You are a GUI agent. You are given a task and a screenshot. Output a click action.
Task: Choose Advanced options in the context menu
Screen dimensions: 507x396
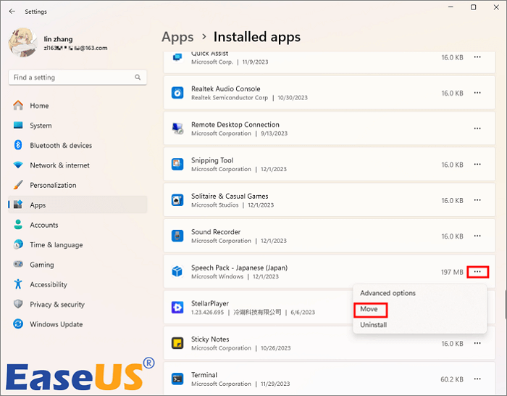[x=419, y=293]
